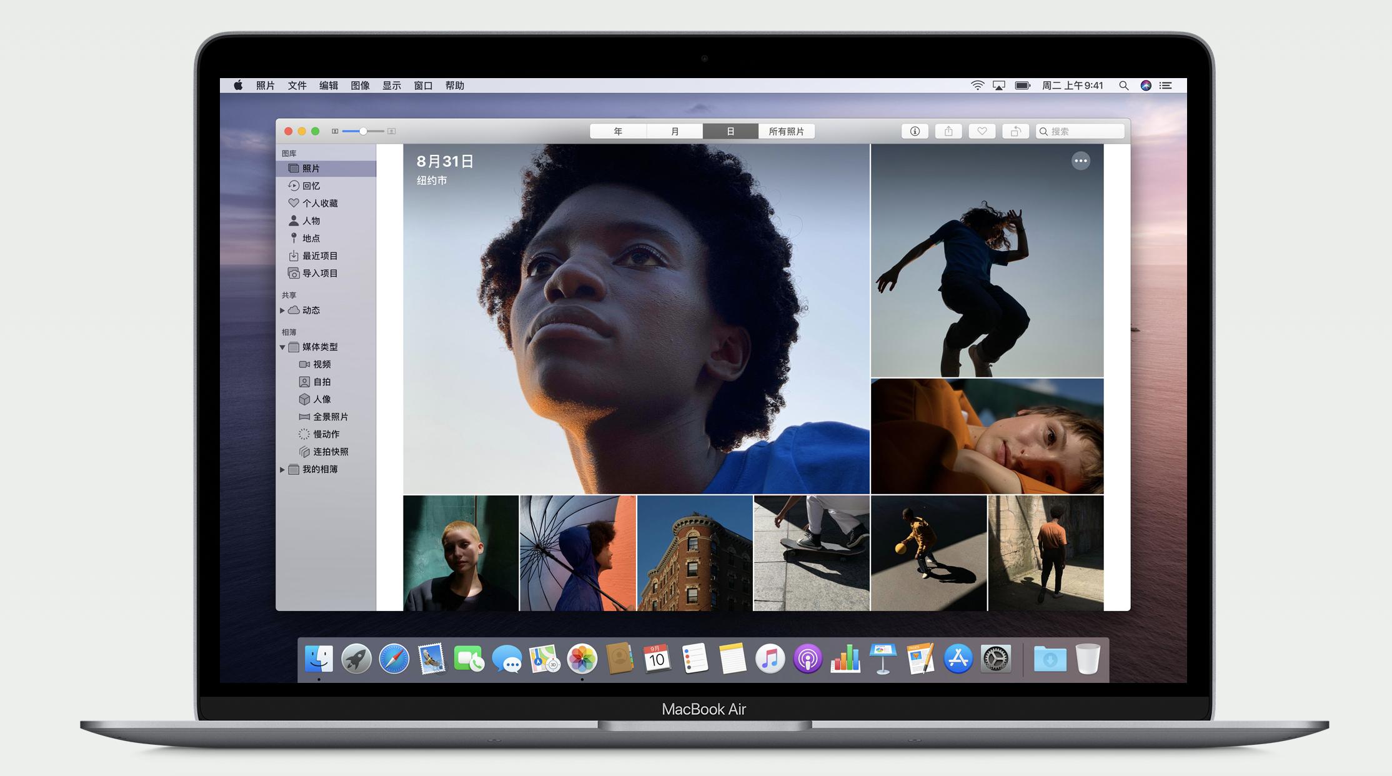Image resolution: width=1392 pixels, height=776 pixels.
Task: Open the 图像 menu in menu bar
Action: pyautogui.click(x=360, y=86)
